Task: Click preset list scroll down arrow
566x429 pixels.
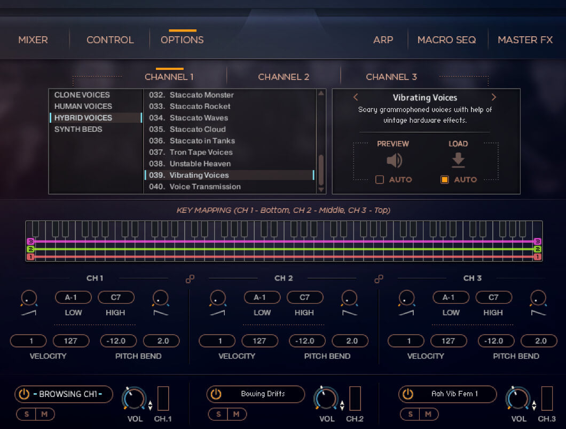Action: [321, 190]
